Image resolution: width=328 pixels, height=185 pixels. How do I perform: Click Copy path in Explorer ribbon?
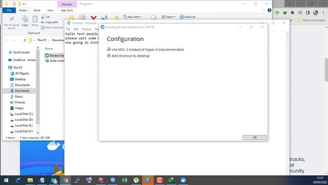(x=50, y=22)
